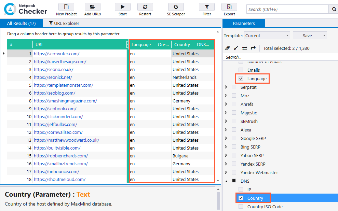338x211 pixels.
Task: Click the results table scroll-up arrow
Action: [218, 32]
